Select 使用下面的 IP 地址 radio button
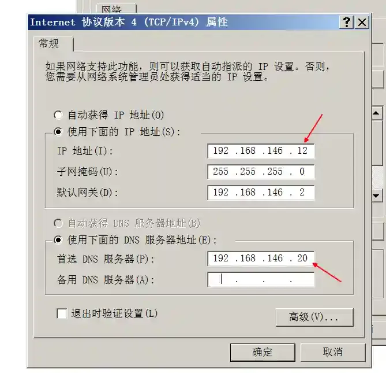The height and width of the screenshot is (373, 386). point(58,132)
